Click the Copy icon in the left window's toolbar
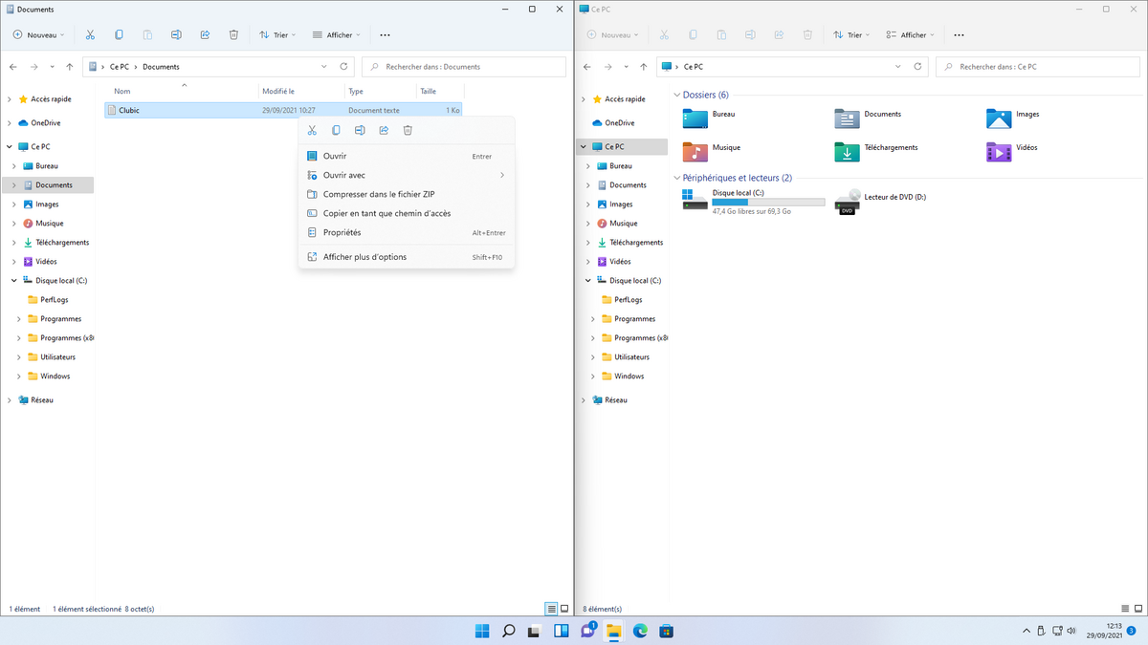The width and height of the screenshot is (1148, 645). [x=119, y=34]
